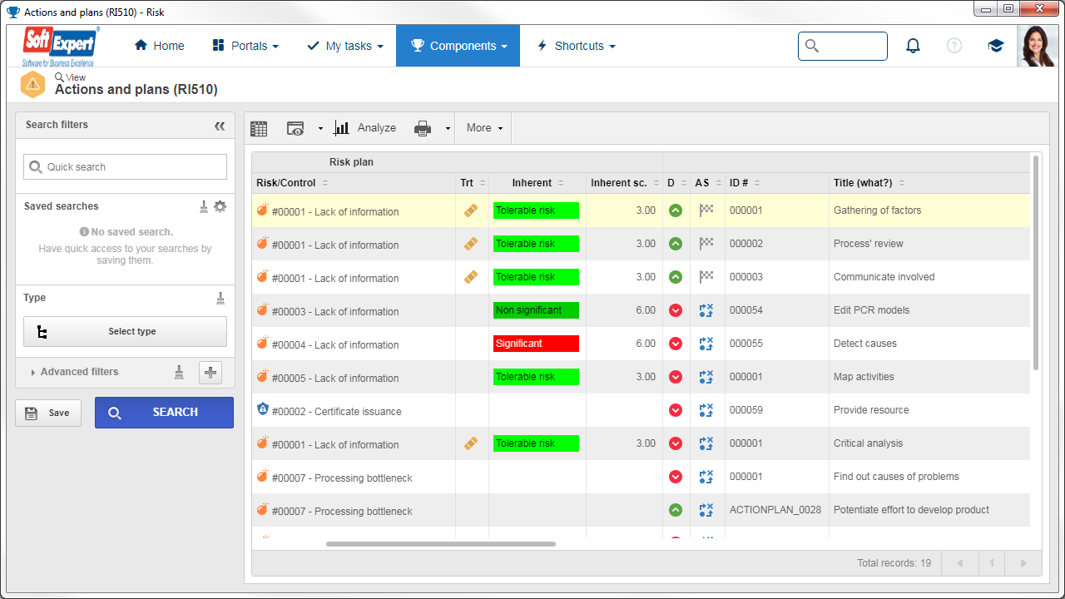Viewport: 1065px width, 599px height.
Task: Click control shield icon for Certificate issuance
Action: click(x=263, y=409)
